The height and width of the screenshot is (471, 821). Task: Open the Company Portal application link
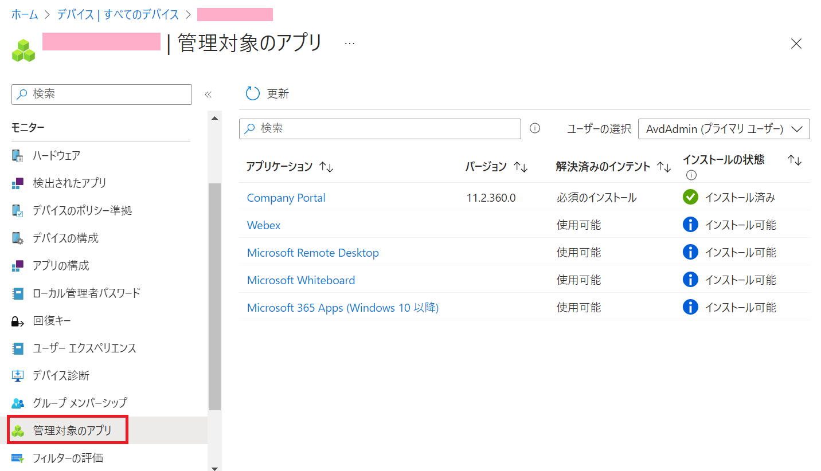click(286, 198)
